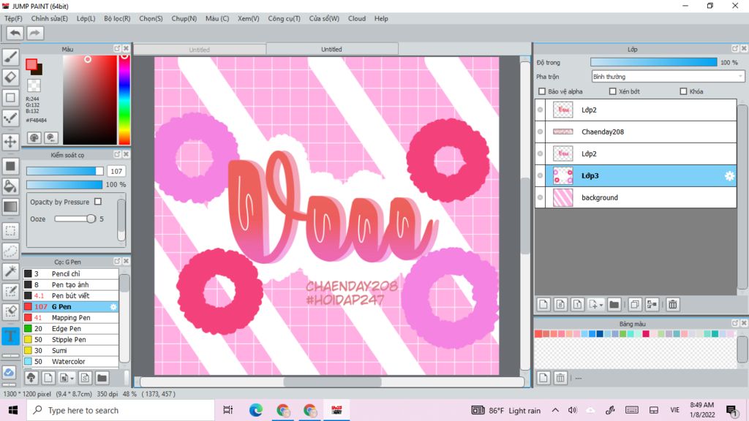
Task: Select the Edge Pen brush
Action: [x=71, y=328]
